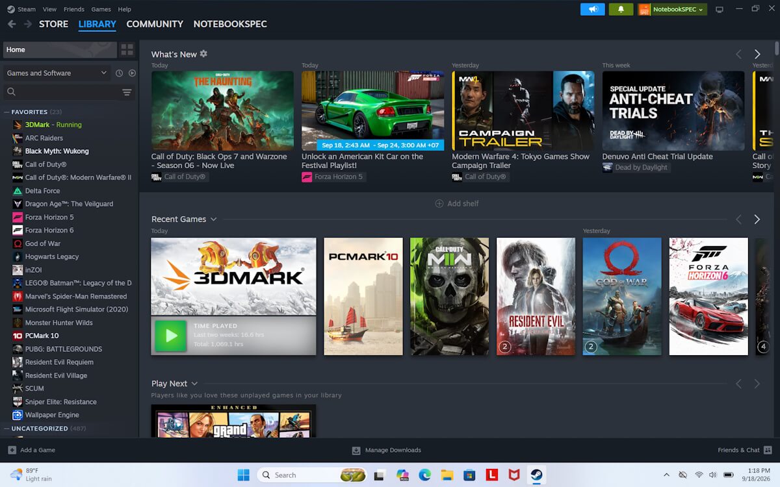This screenshot has width=780, height=487.
Task: Open the notifications bell
Action: (x=621, y=9)
